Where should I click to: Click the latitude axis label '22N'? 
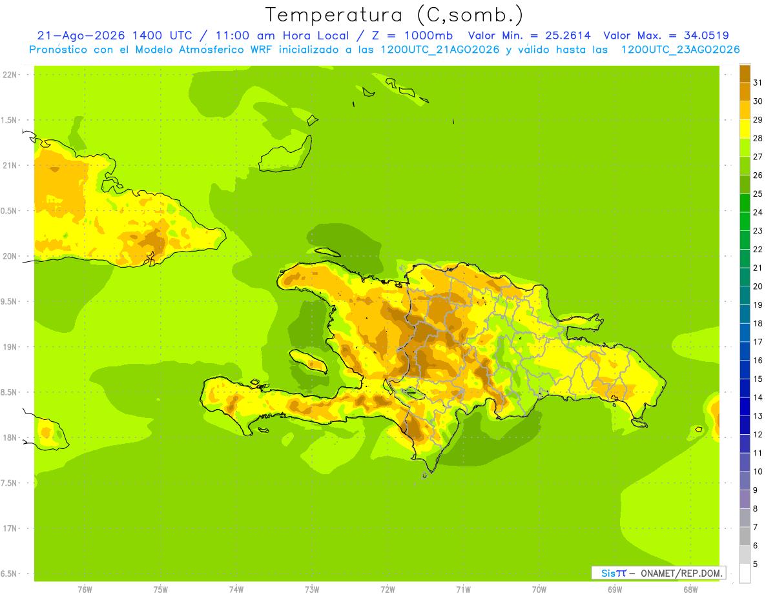point(10,74)
